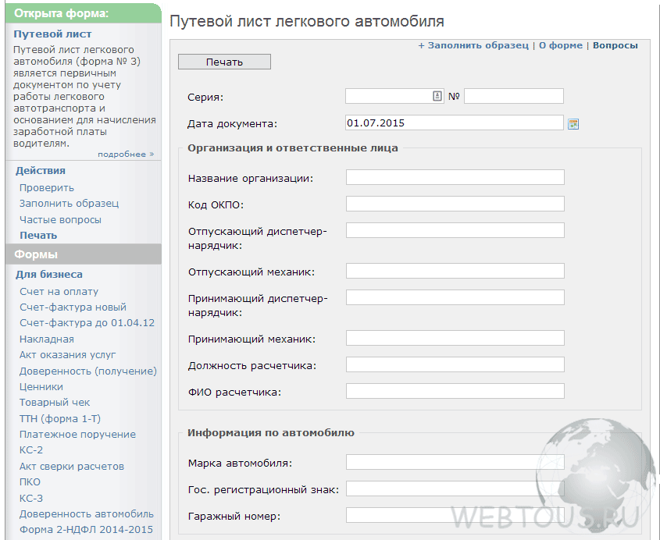The width and height of the screenshot is (660, 540).
Task: Open the Товарный чек form
Action: coord(55,403)
